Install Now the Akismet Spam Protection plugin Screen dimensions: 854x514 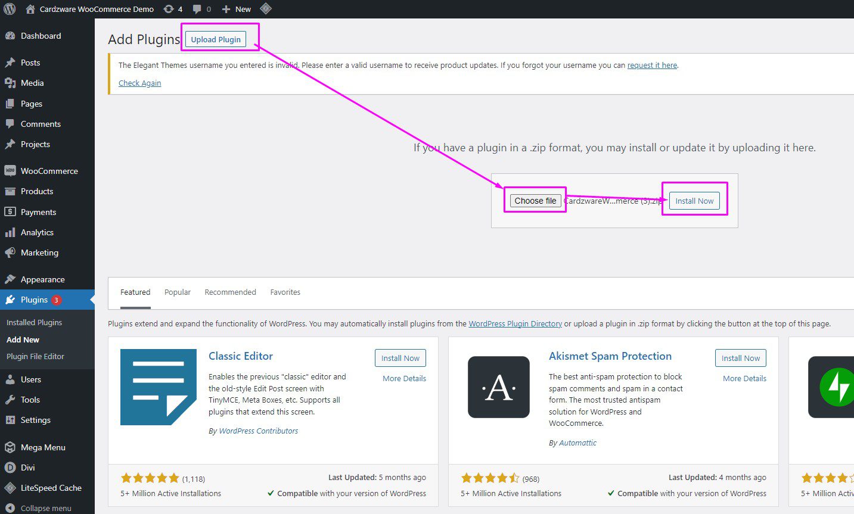740,358
